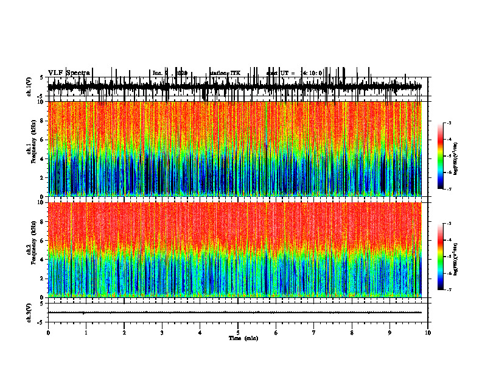Click time-axis tick label "10" at bottom right
Image resolution: width=482 pixels, height=373 pixels.
pyautogui.click(x=428, y=333)
